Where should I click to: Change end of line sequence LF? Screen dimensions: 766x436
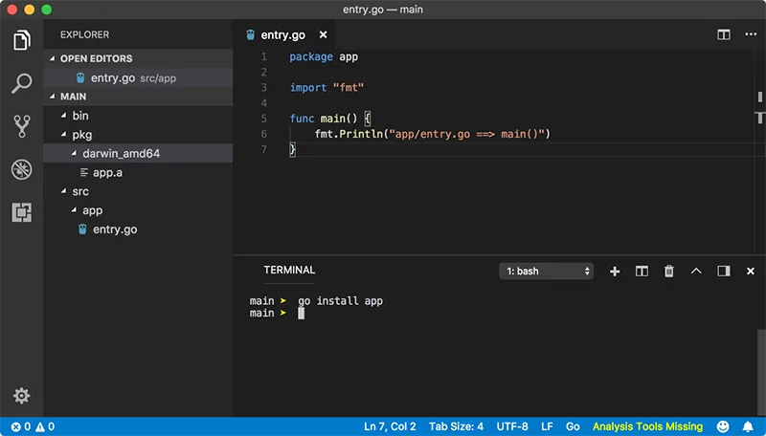click(x=547, y=426)
